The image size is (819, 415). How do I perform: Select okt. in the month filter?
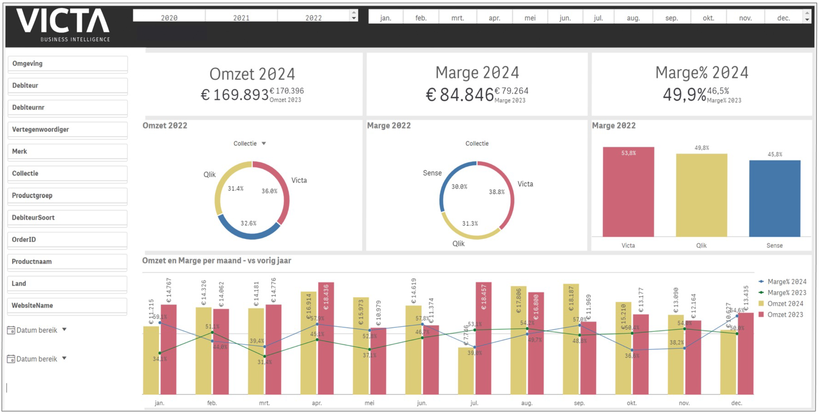click(x=709, y=17)
